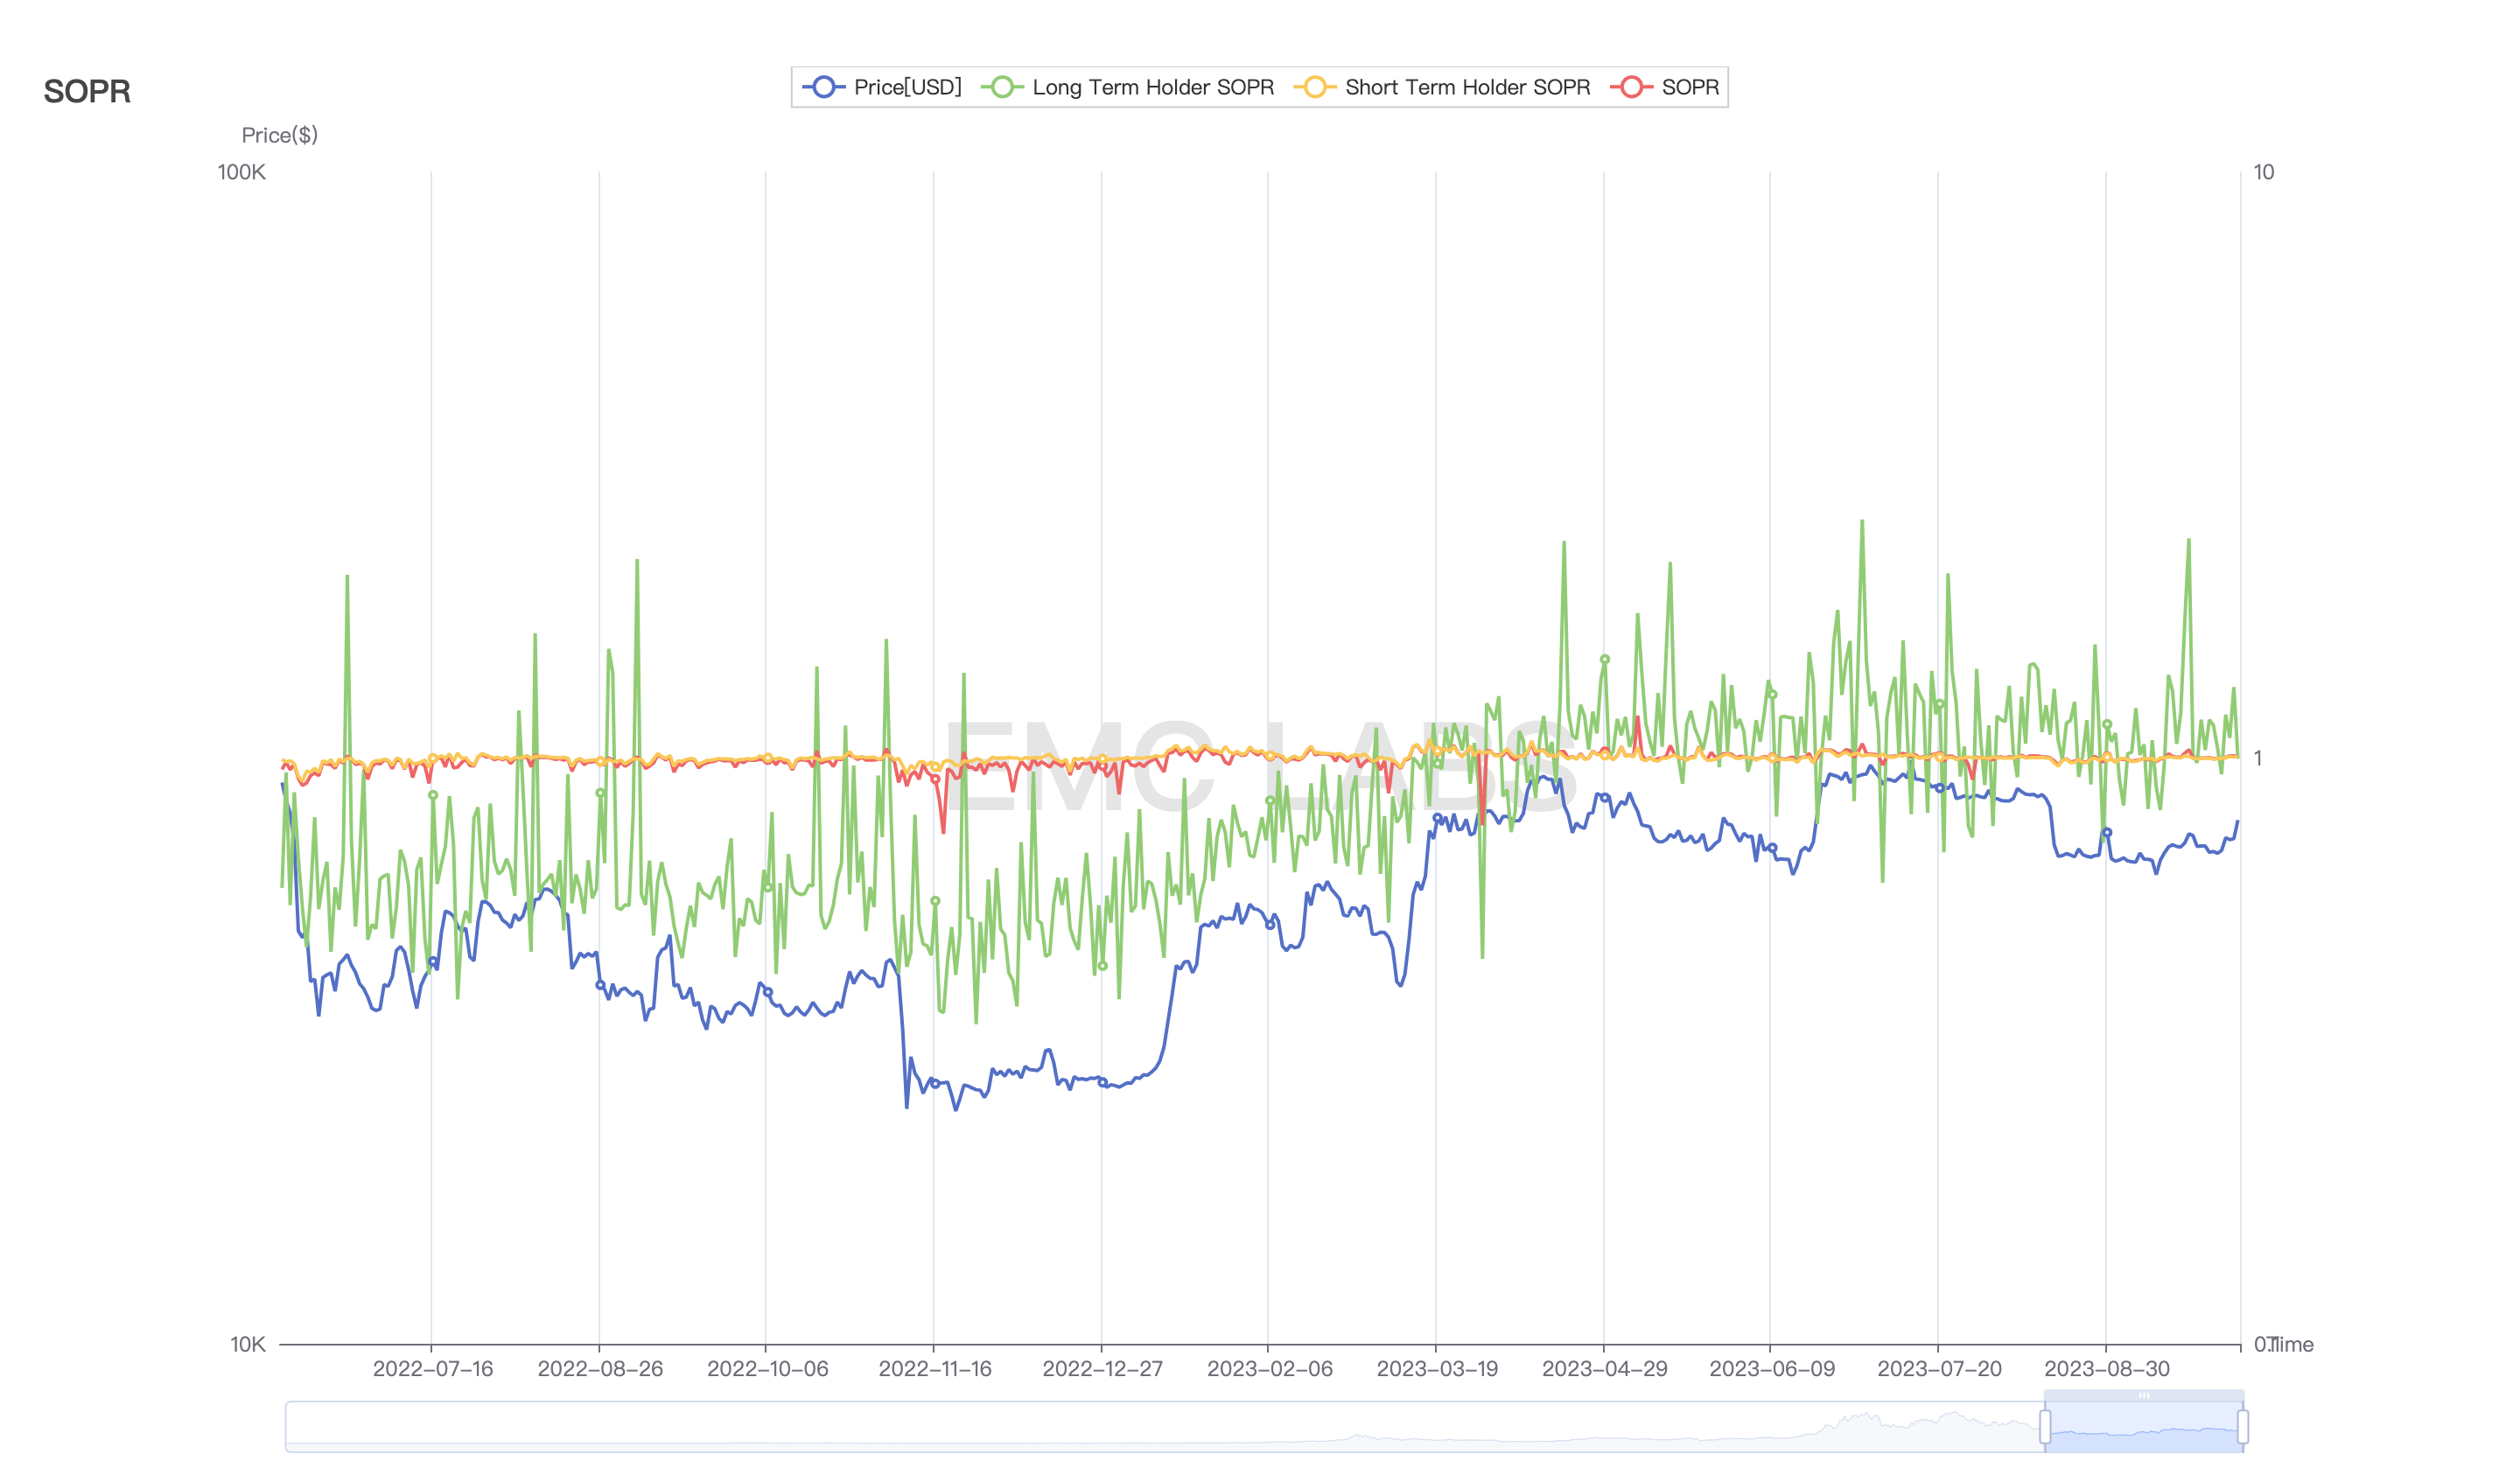Click the blue price data point at 2022-12-27
Viewport: 2520px width, 1468px height.
[1102, 1082]
